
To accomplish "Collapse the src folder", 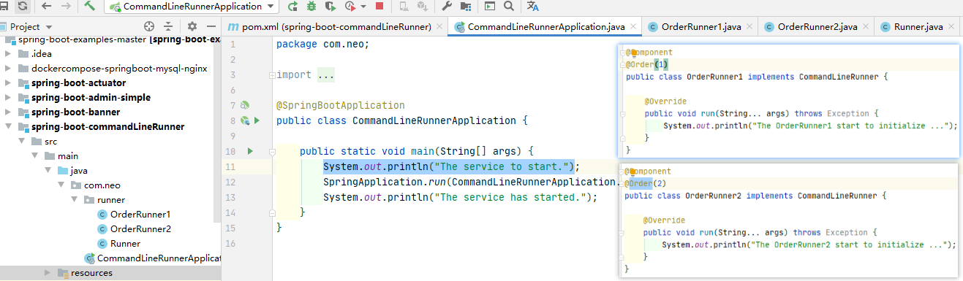I will coord(21,142).
